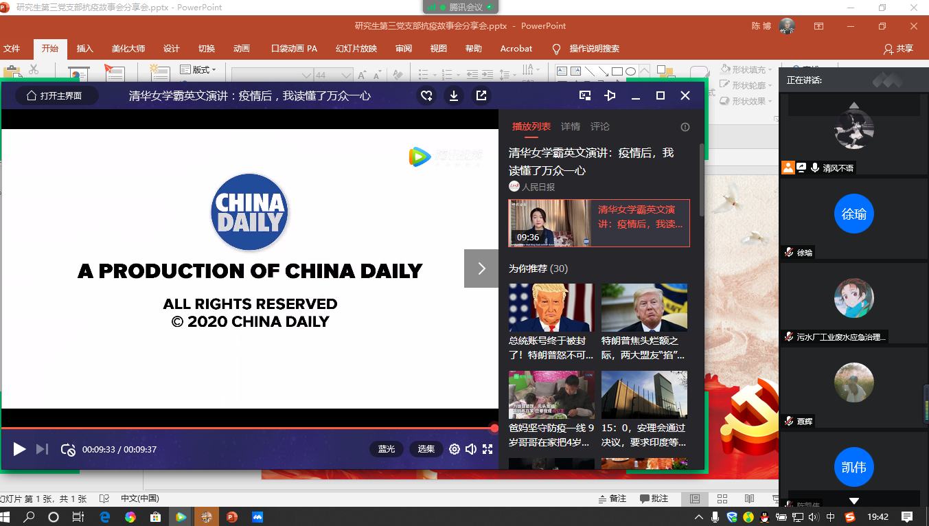
Task: Open the 蓝光 quality selector
Action: [387, 449]
